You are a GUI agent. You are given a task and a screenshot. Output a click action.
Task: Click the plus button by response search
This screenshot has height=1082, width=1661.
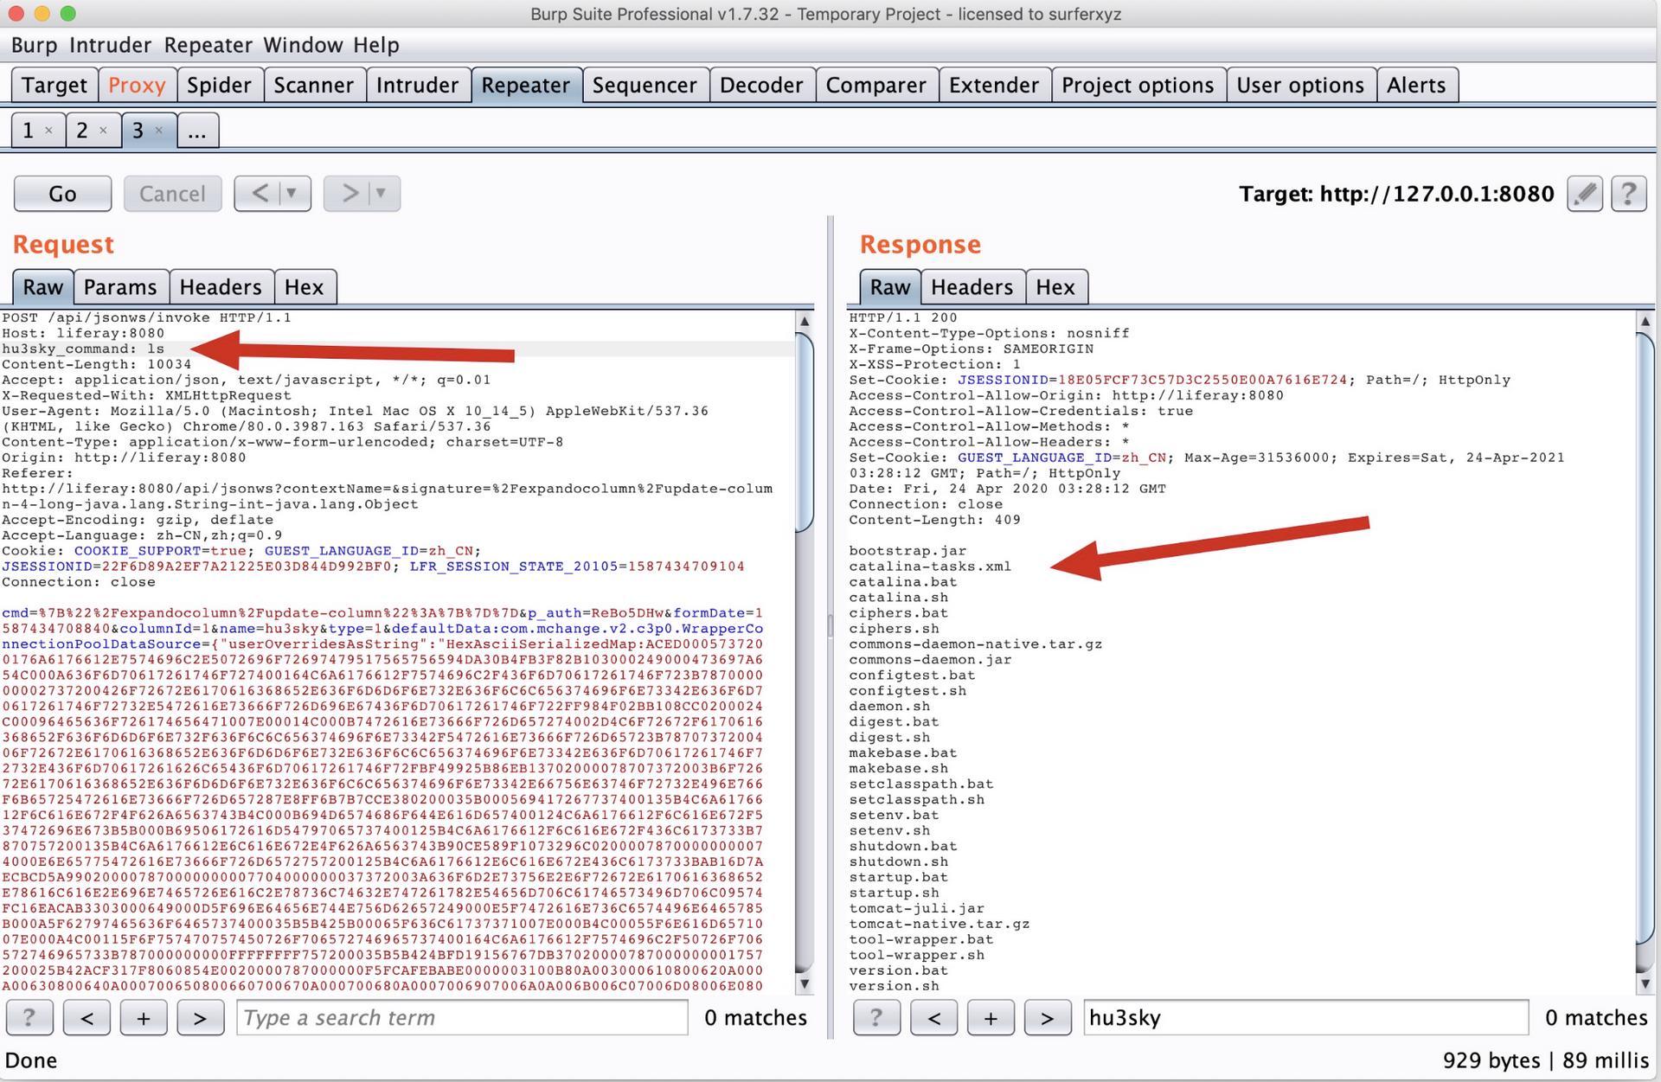990,1017
